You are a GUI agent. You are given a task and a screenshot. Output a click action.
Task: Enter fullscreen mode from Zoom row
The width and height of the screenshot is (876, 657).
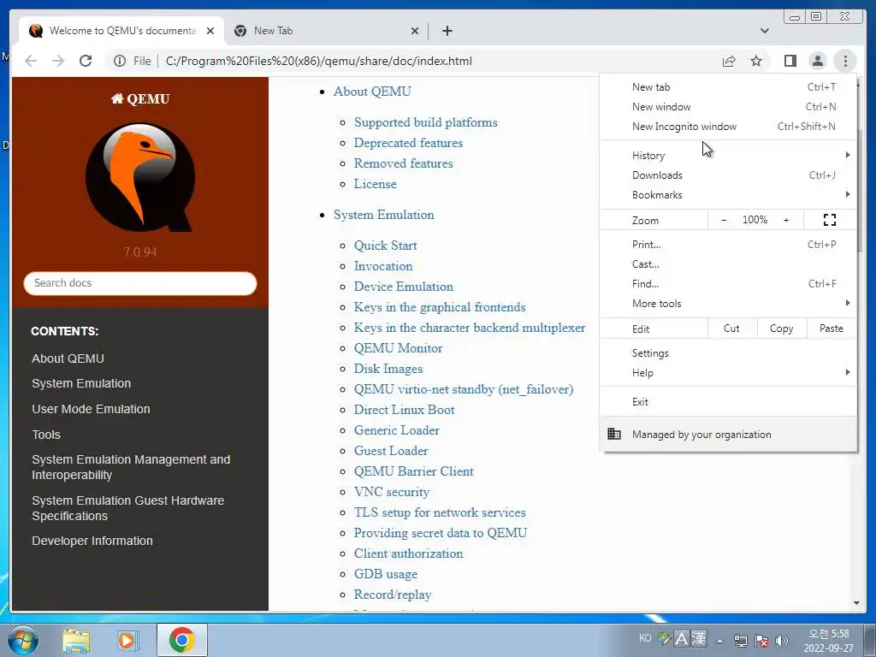(830, 220)
